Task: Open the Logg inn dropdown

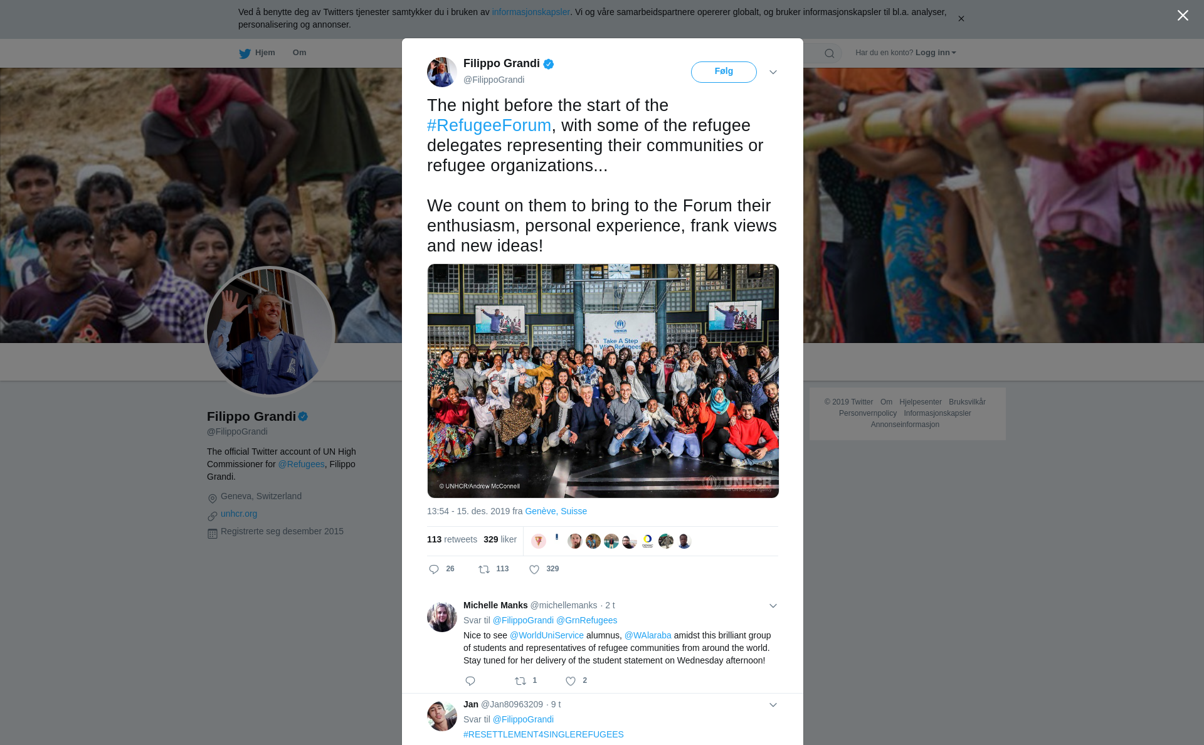Action: [936, 53]
